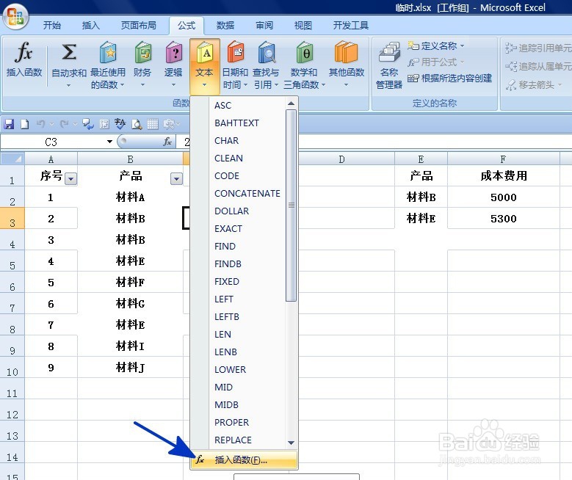Open filter dropdown for 序号 column
Image resolution: width=572 pixels, height=480 pixels.
pos(70,179)
